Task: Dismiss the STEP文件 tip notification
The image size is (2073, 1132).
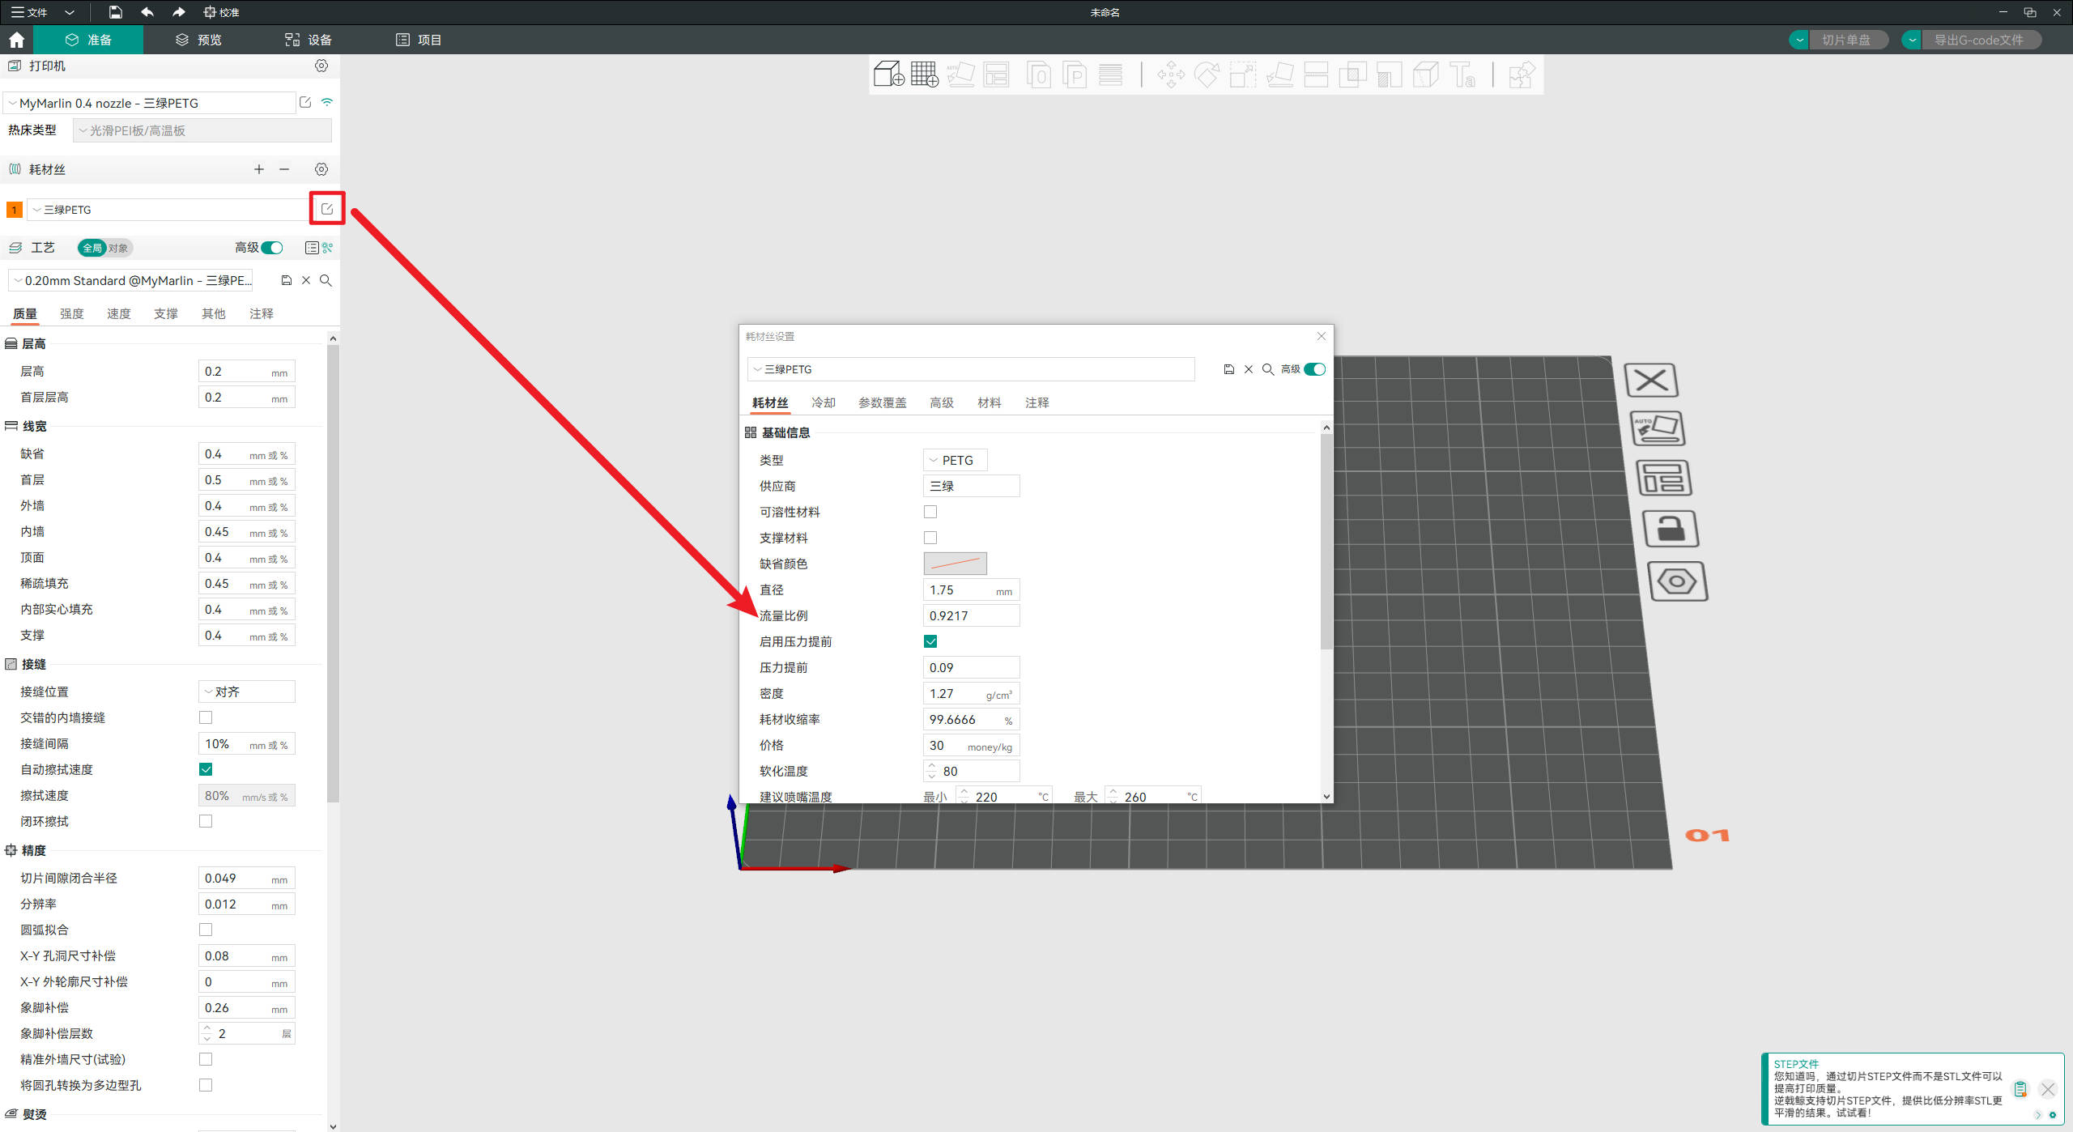Action: pyautogui.click(x=2048, y=1089)
